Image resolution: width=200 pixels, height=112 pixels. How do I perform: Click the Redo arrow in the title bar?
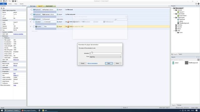click(x=10, y=1)
